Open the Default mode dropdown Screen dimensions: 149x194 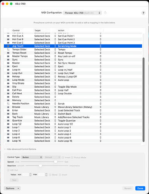52,157
